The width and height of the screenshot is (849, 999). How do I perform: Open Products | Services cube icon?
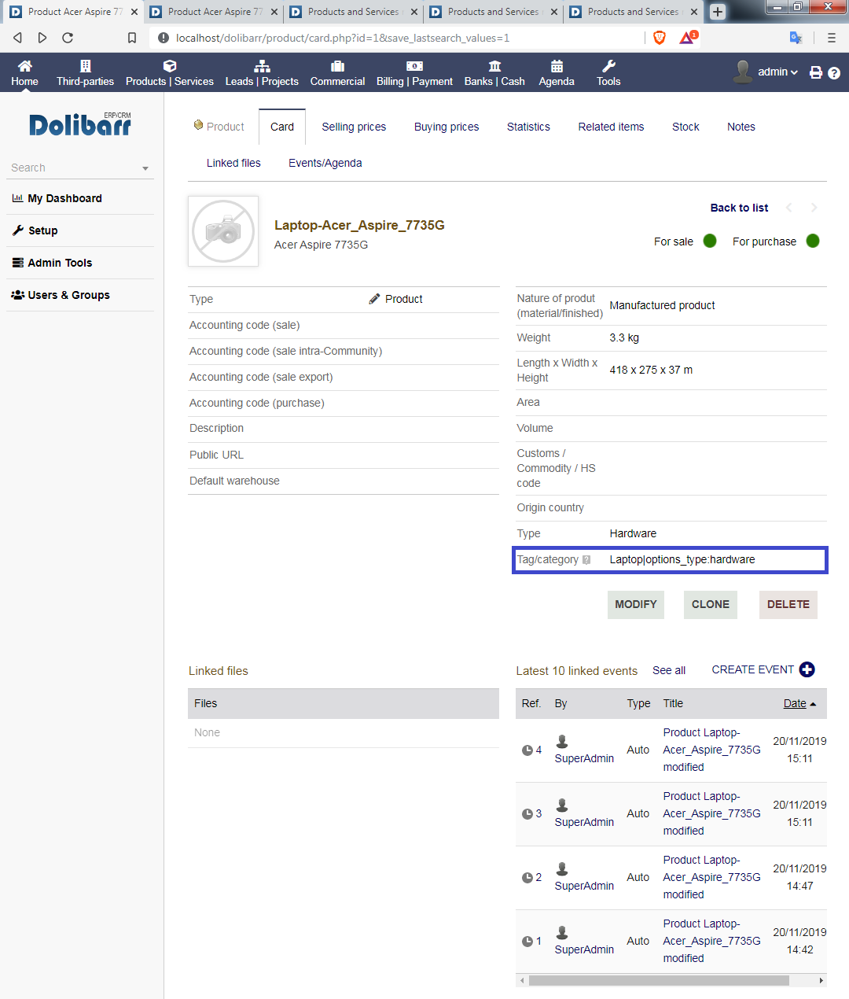coord(170,66)
